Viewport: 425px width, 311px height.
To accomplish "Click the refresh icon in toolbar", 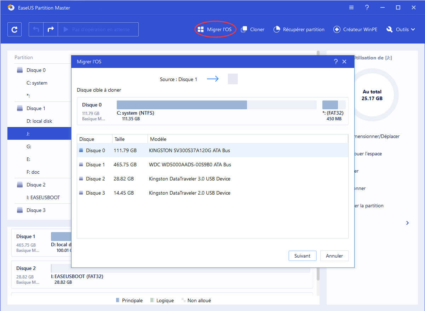I will pos(15,30).
